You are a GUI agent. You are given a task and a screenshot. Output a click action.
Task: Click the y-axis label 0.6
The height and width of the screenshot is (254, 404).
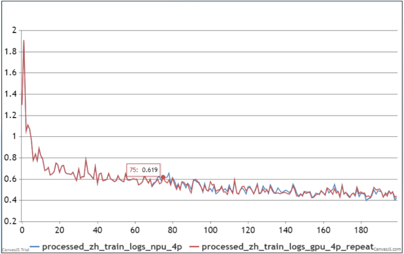10,179
